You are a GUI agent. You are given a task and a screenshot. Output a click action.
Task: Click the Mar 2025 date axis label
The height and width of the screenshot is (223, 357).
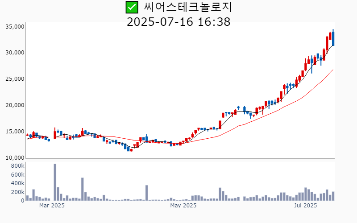(x=52, y=206)
